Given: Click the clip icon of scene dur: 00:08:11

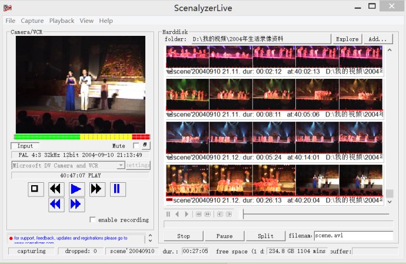Looking at the screenshot, I should [169, 114].
